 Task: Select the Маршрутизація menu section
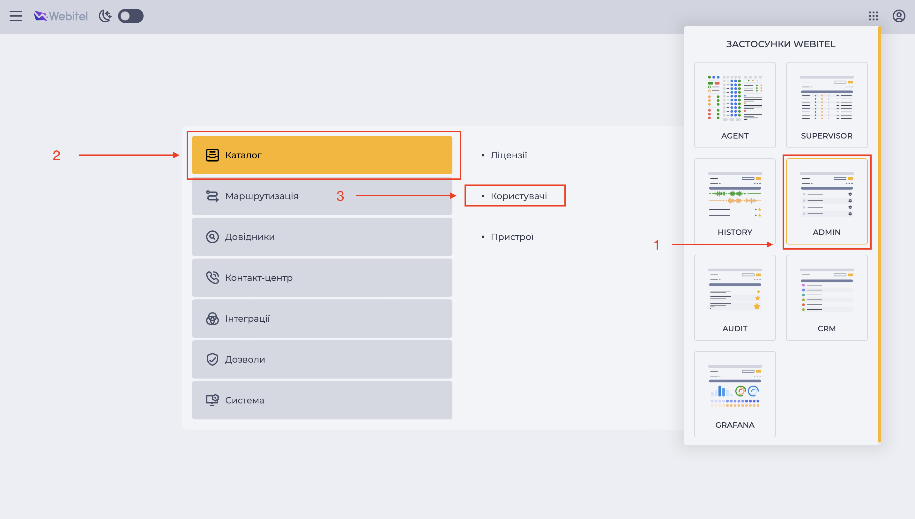[322, 196]
